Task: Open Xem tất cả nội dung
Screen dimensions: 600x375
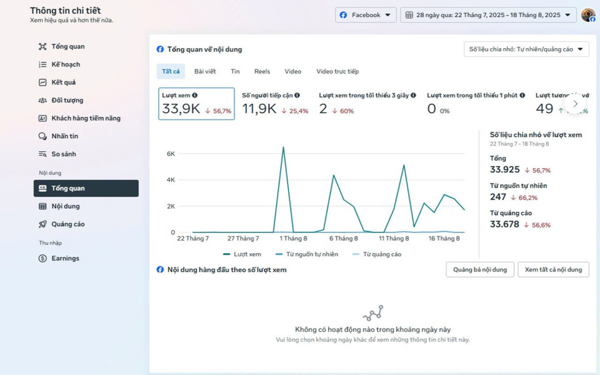Action: tap(553, 269)
